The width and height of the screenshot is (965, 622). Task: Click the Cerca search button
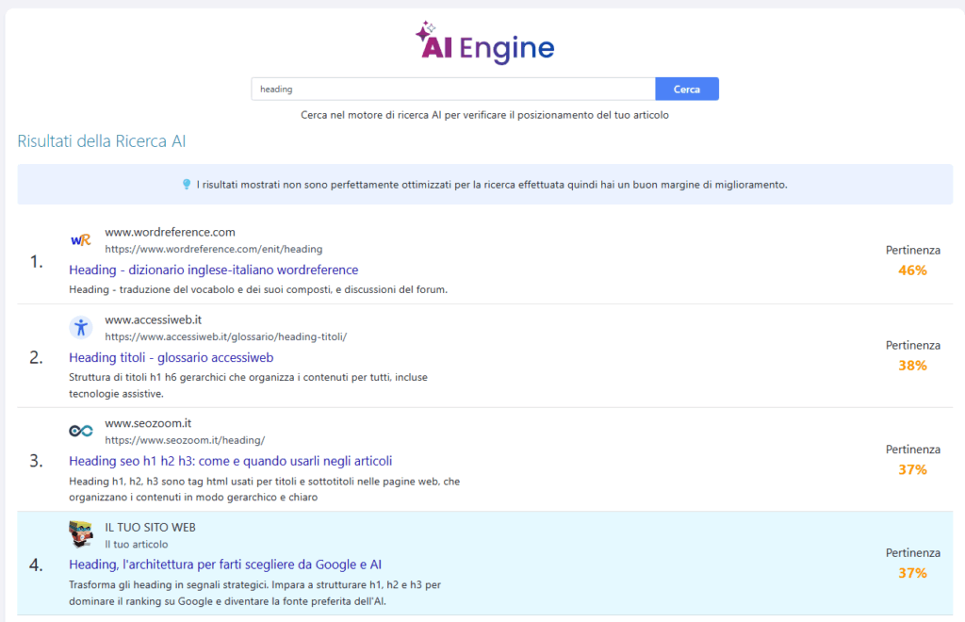[687, 90]
